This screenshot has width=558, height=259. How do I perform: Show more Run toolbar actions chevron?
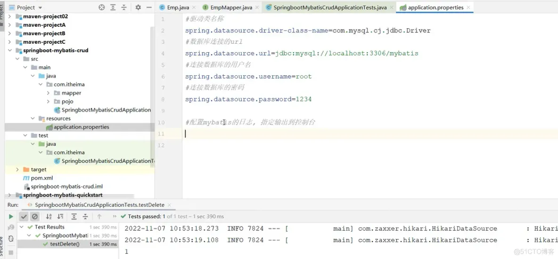click(x=115, y=216)
